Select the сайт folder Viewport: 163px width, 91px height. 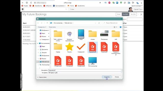[x=116, y=35]
